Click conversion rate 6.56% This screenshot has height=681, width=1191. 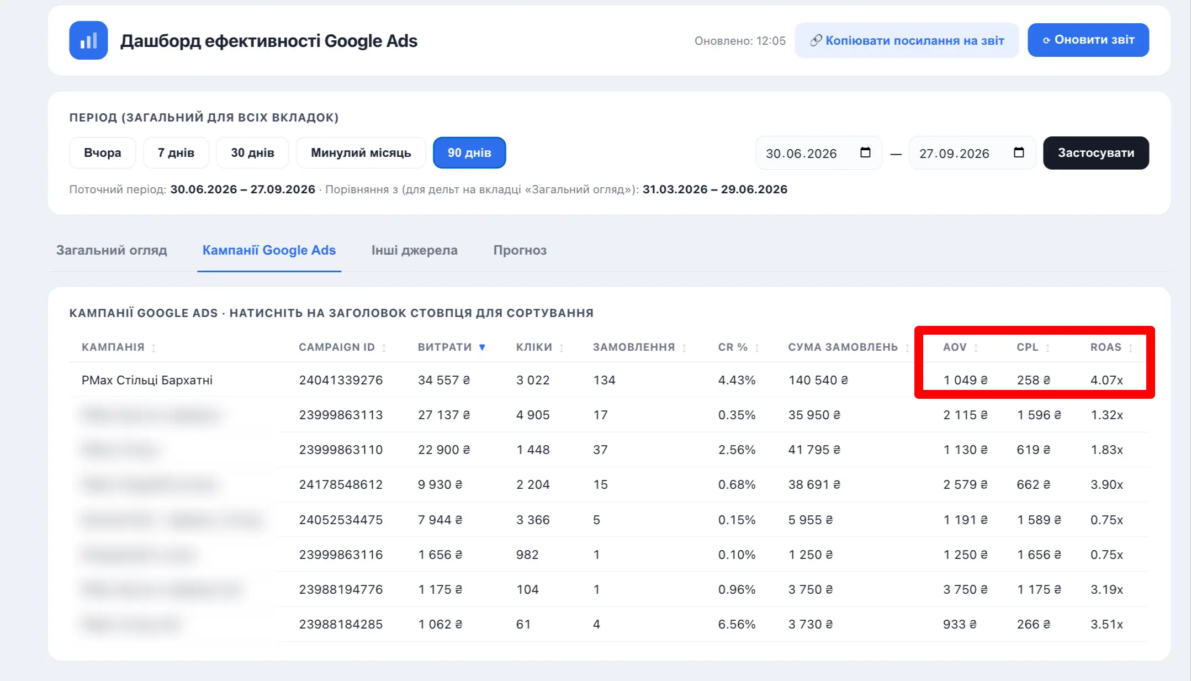(737, 624)
